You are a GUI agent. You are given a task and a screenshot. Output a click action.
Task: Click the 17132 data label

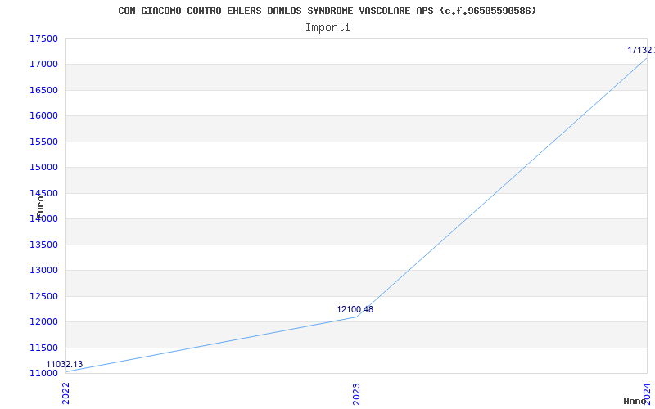641,50
